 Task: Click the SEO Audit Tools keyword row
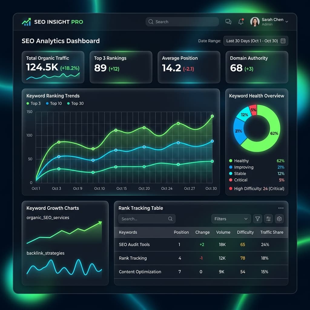pyautogui.click(x=134, y=244)
